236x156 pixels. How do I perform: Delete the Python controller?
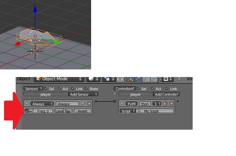pos(172,104)
